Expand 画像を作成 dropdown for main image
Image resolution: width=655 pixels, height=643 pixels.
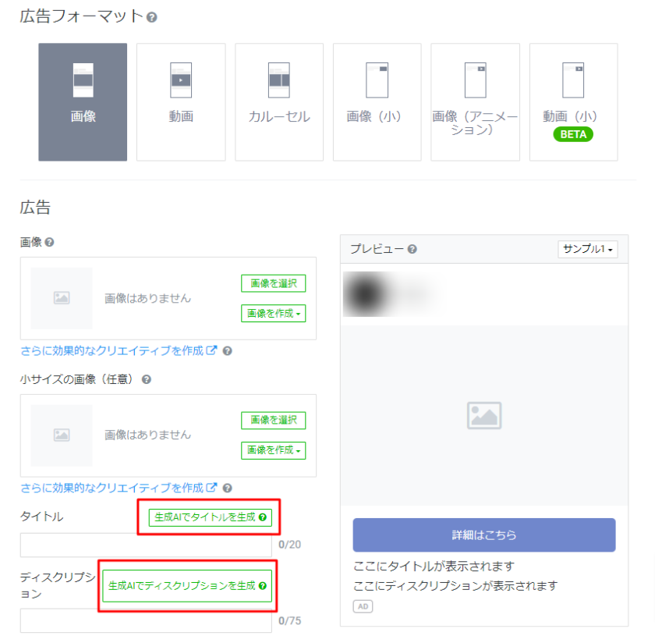(273, 314)
